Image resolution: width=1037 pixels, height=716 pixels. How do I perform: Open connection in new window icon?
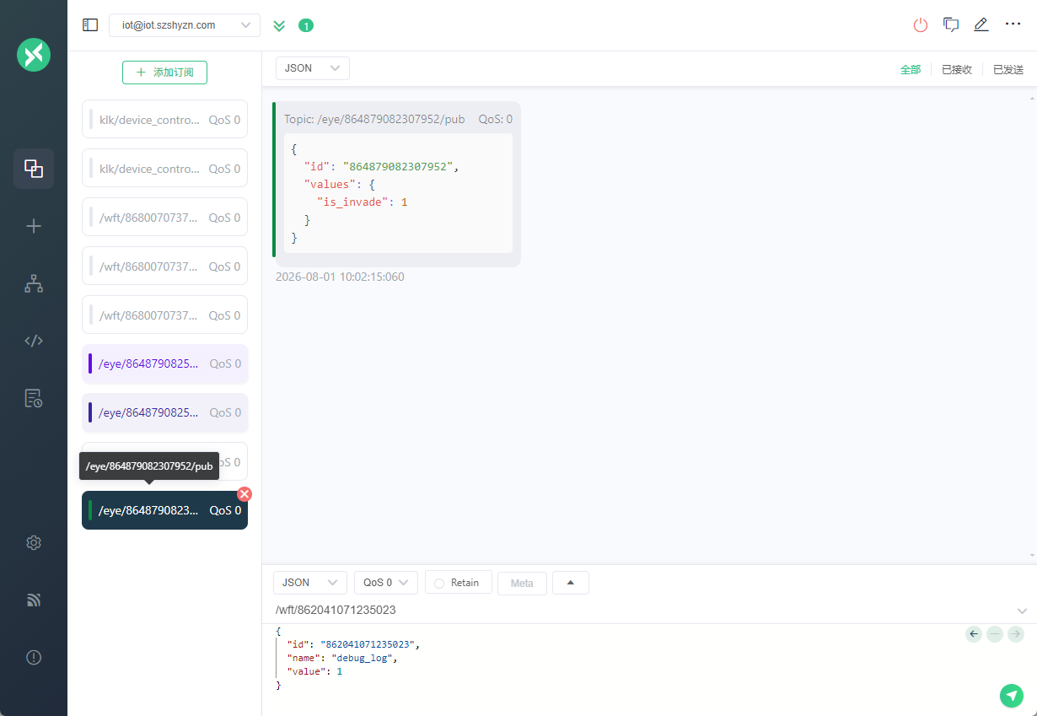point(951,25)
